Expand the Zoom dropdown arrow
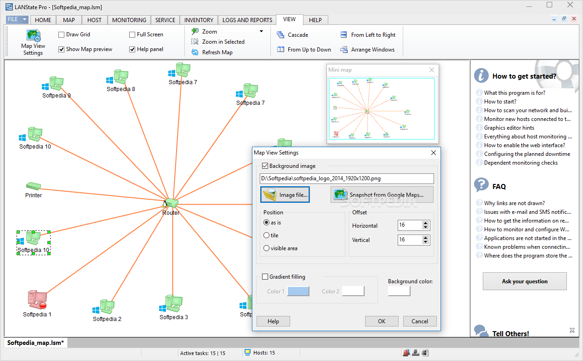 [261, 31]
